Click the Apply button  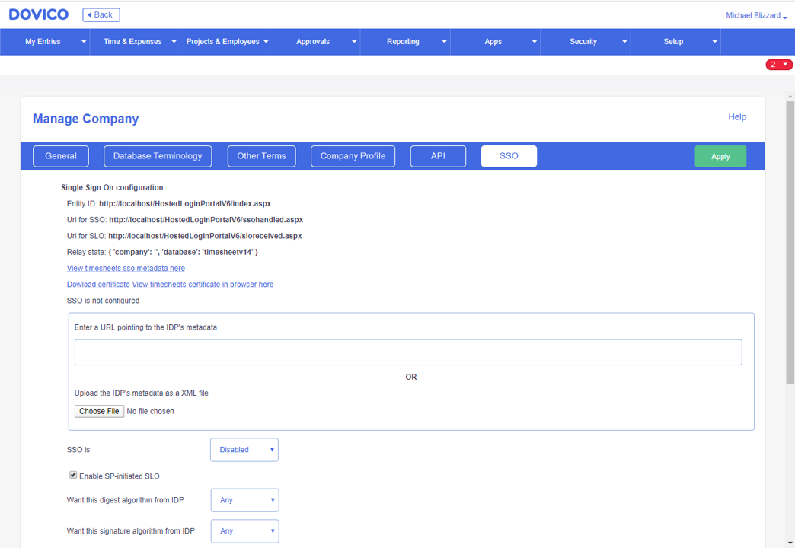[720, 155]
